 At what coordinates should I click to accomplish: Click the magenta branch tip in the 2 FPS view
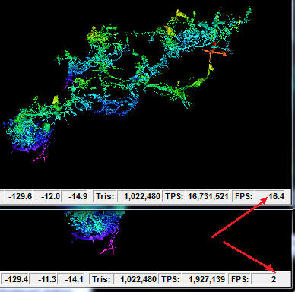pyautogui.click(x=108, y=249)
